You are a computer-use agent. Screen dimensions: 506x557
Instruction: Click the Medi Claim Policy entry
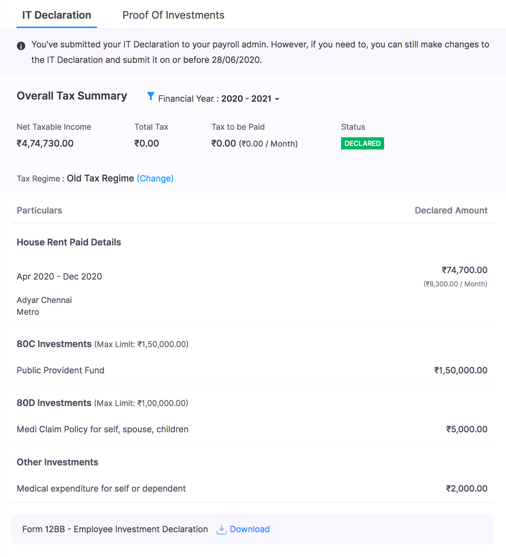click(x=103, y=429)
